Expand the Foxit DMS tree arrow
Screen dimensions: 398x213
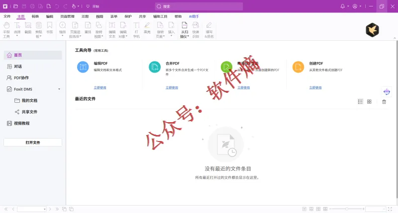coord(59,89)
